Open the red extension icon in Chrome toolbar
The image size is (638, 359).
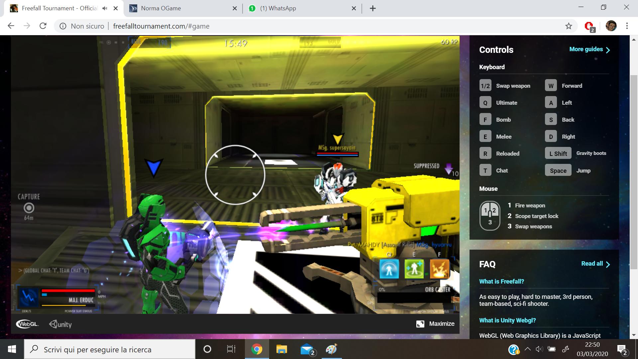click(589, 26)
